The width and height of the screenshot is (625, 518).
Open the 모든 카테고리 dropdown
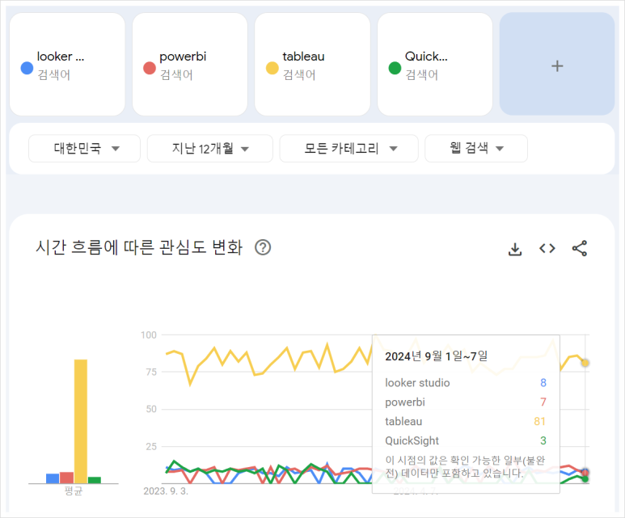point(349,148)
